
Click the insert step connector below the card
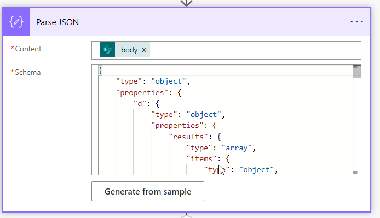tap(186, 216)
